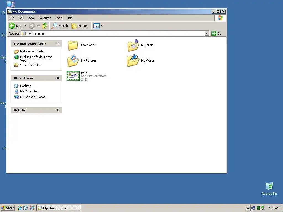The image size is (283, 212).
Task: Expand the Address bar dropdown arrow
Action: click(x=207, y=33)
